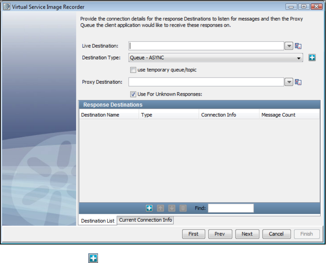Open the Destination Type Queue - ASYNC dropdown
The width and height of the screenshot is (326, 263).
coord(216,57)
